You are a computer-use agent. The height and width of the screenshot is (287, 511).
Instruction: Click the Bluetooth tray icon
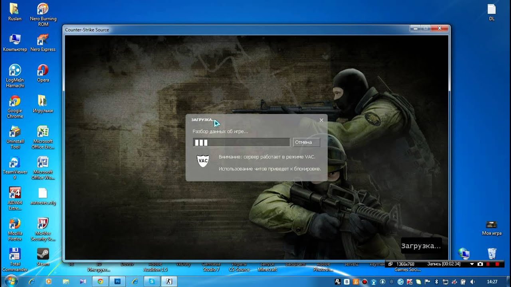click(x=436, y=281)
